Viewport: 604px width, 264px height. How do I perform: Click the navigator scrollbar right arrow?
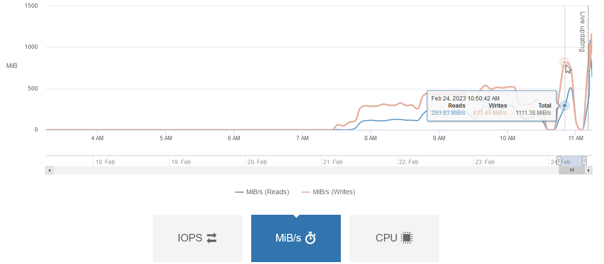pyautogui.click(x=589, y=170)
